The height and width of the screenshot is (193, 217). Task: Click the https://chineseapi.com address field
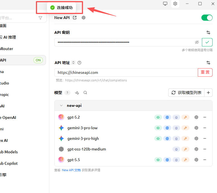pyautogui.click(x=126, y=72)
